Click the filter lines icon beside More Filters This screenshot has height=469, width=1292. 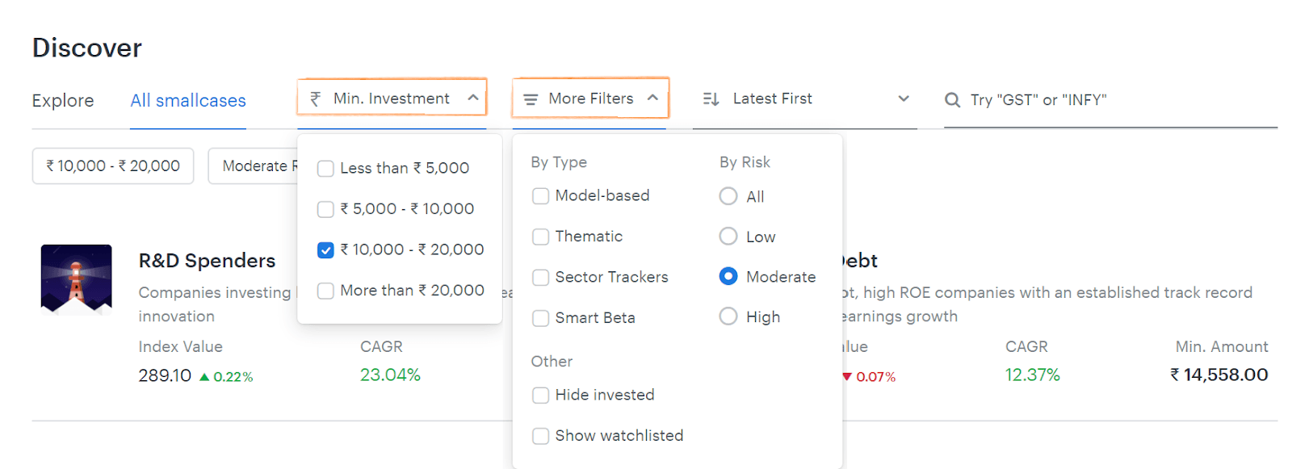(x=531, y=99)
